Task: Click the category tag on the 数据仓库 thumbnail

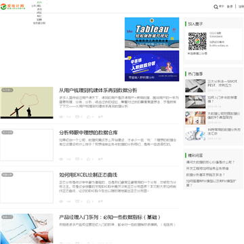Action: pyautogui.click(x=7, y=132)
